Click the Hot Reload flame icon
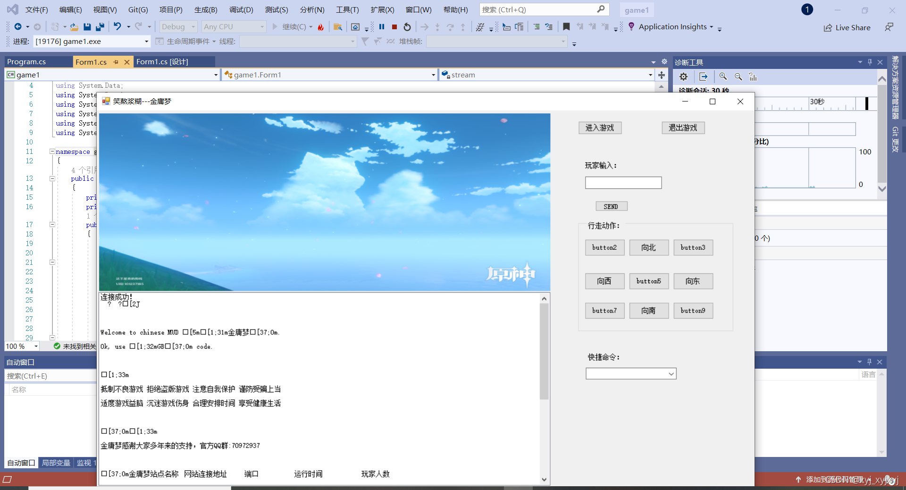 click(321, 27)
